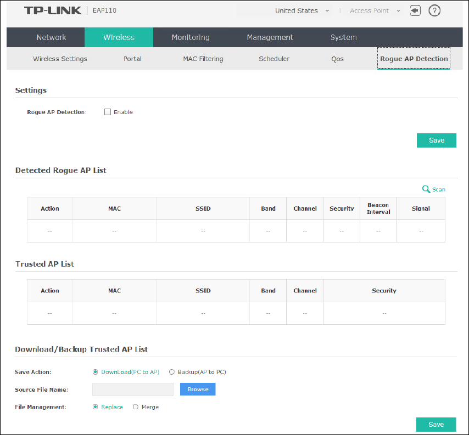
Task: Click the Channel header in Trusted AP List
Action: coord(305,291)
